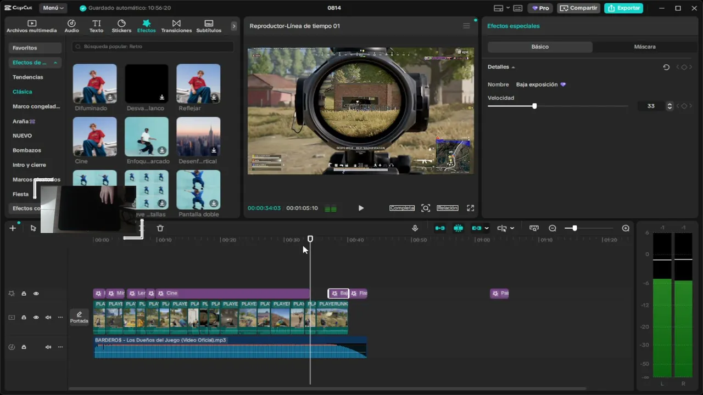Viewport: 703px width, 395px height.
Task: Delete the selected clip with trash icon
Action: tap(160, 228)
